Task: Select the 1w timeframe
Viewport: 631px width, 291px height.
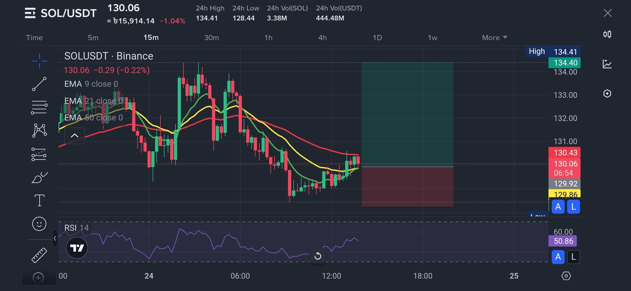Action: 433,37
